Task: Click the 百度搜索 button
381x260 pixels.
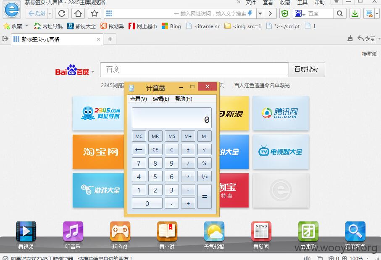Action: (306, 70)
